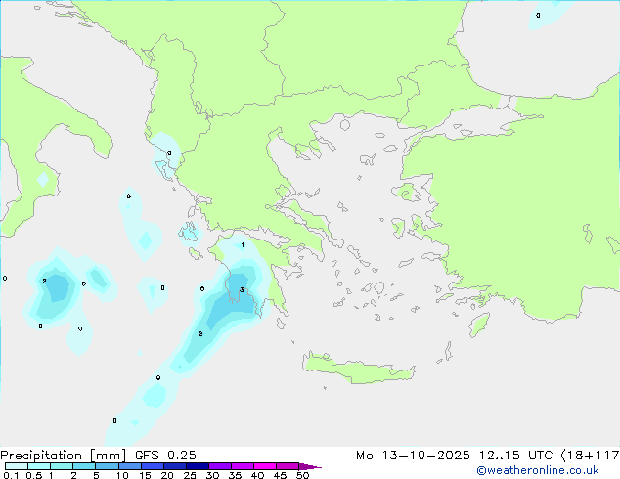Click the 1–2 mm legend swatch

click(62, 466)
